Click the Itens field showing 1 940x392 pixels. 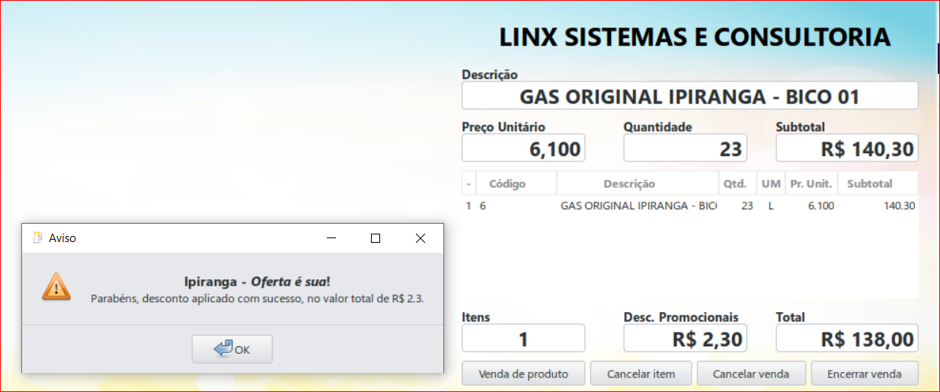[x=523, y=338]
